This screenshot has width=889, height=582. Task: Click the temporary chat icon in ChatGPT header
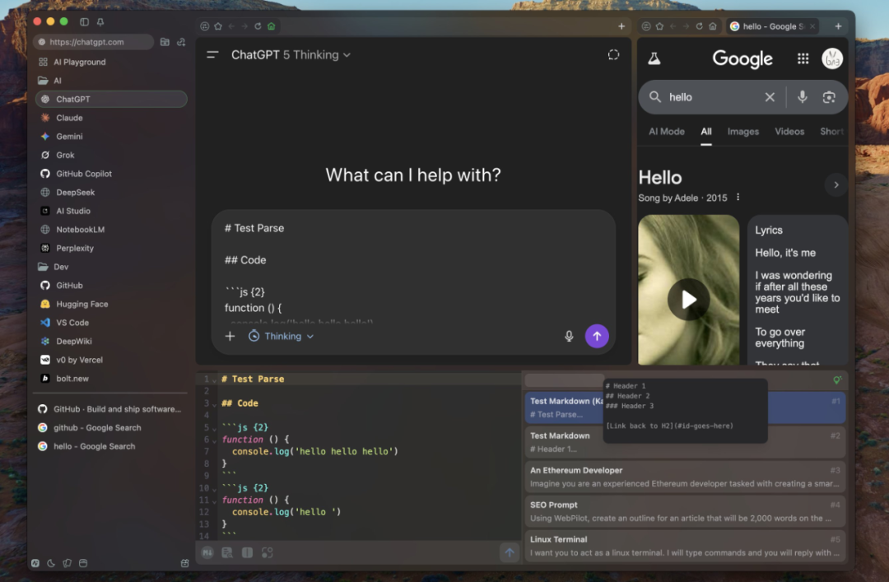[x=613, y=55]
